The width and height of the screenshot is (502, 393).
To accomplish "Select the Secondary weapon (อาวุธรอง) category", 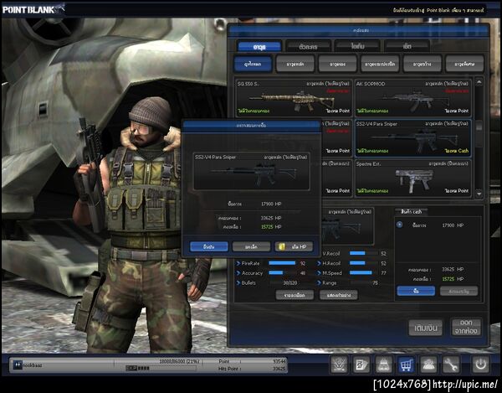I will pyautogui.click(x=337, y=64).
